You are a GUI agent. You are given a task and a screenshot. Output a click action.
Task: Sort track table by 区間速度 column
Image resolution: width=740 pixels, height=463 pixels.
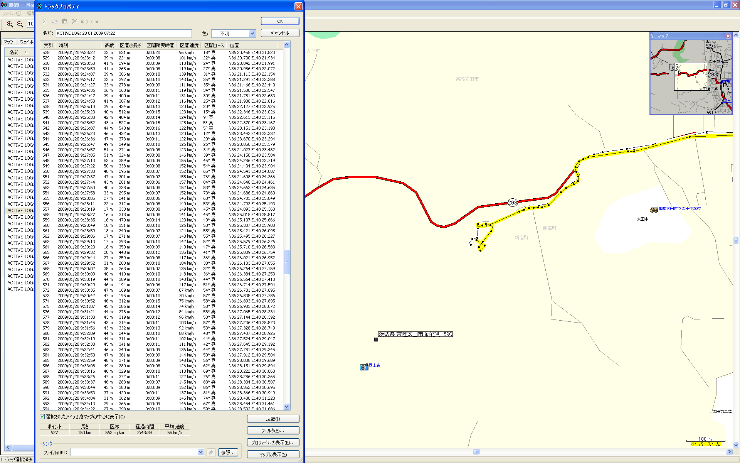point(189,45)
